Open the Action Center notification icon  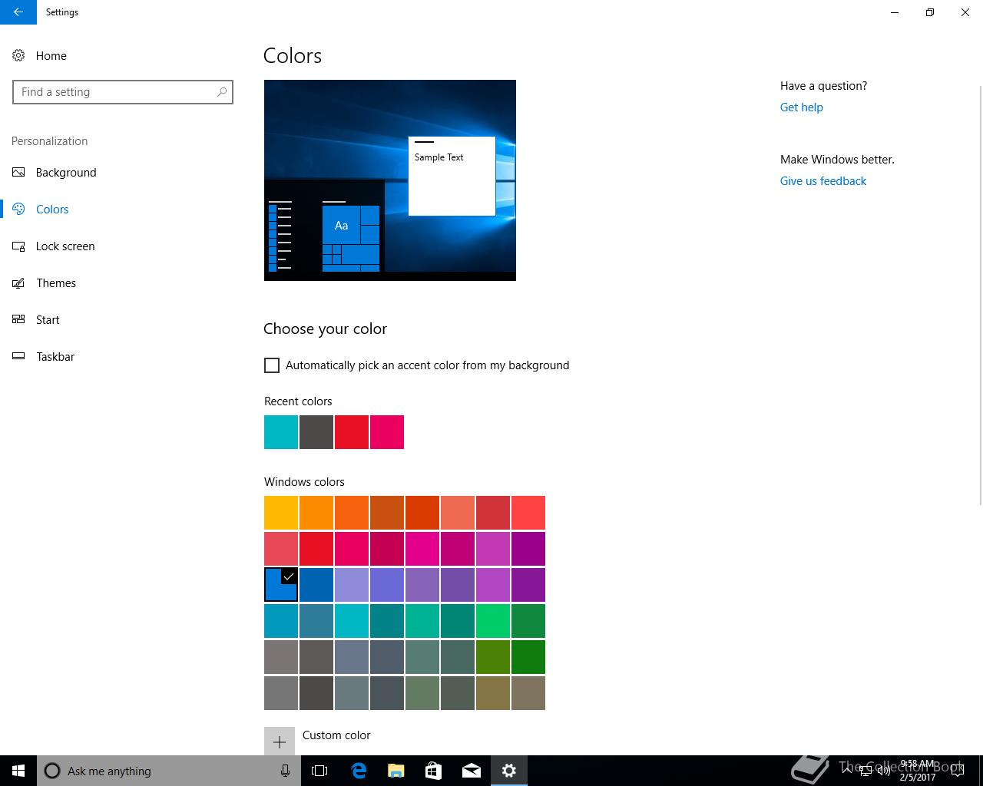(x=957, y=771)
